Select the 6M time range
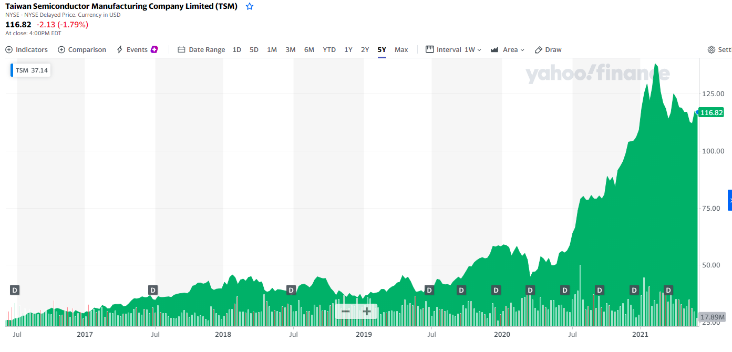The width and height of the screenshot is (732, 352). point(309,49)
